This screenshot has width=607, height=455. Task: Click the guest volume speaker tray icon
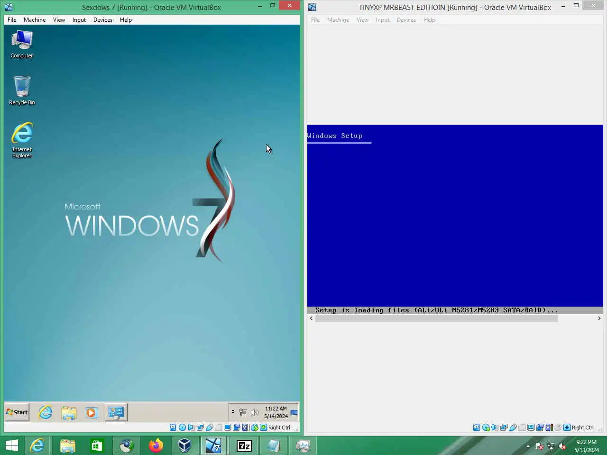click(255, 412)
